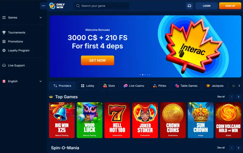Click the LOGIN button
Screen dimensions: 243x153
coord(207,6)
